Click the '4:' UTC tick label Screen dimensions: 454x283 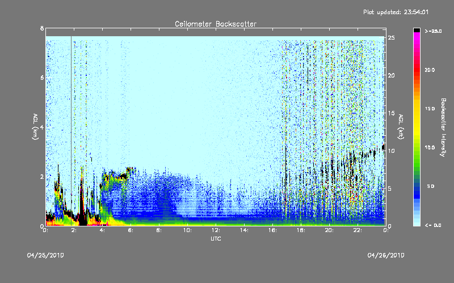click(102, 230)
